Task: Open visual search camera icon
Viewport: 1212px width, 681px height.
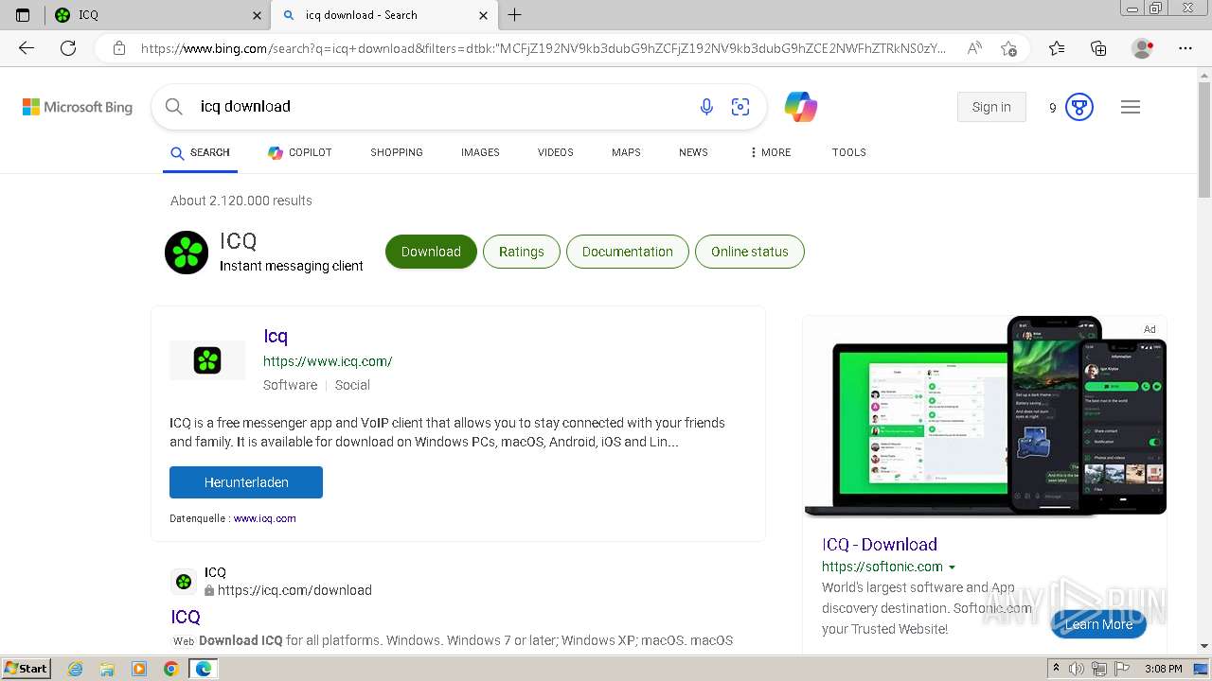Action: pyautogui.click(x=740, y=107)
